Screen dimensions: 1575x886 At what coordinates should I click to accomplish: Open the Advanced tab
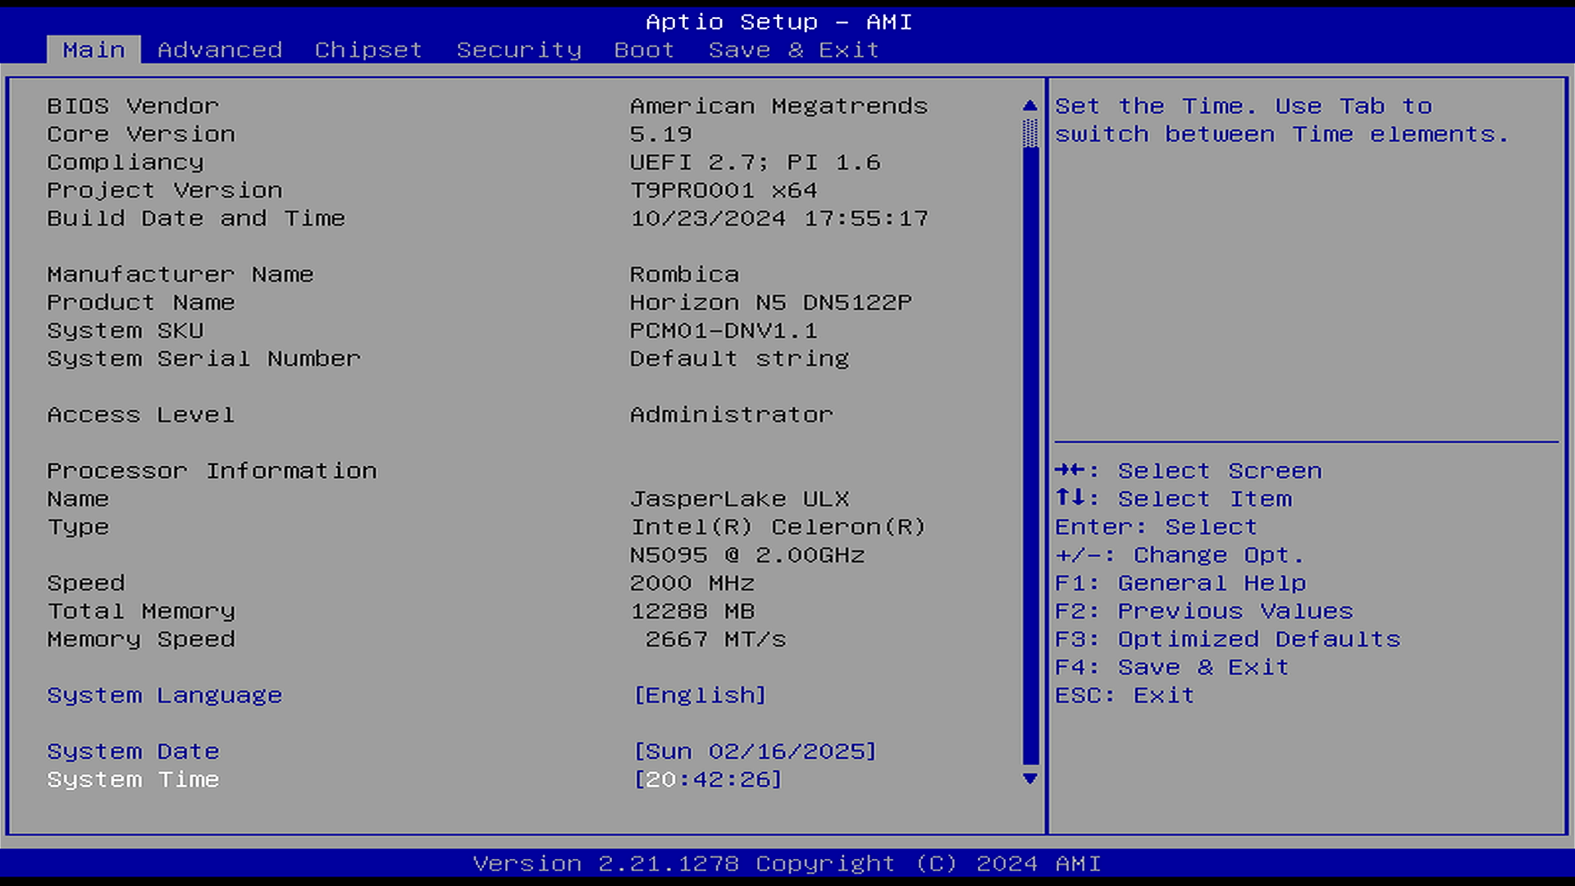pyautogui.click(x=220, y=50)
